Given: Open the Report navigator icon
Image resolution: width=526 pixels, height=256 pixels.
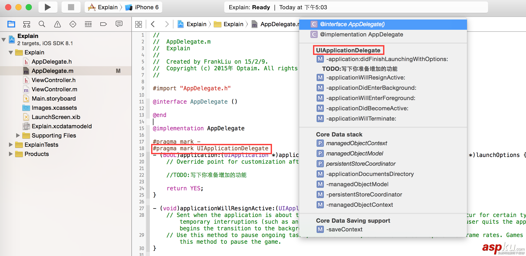Looking at the screenshot, I should (119, 24).
